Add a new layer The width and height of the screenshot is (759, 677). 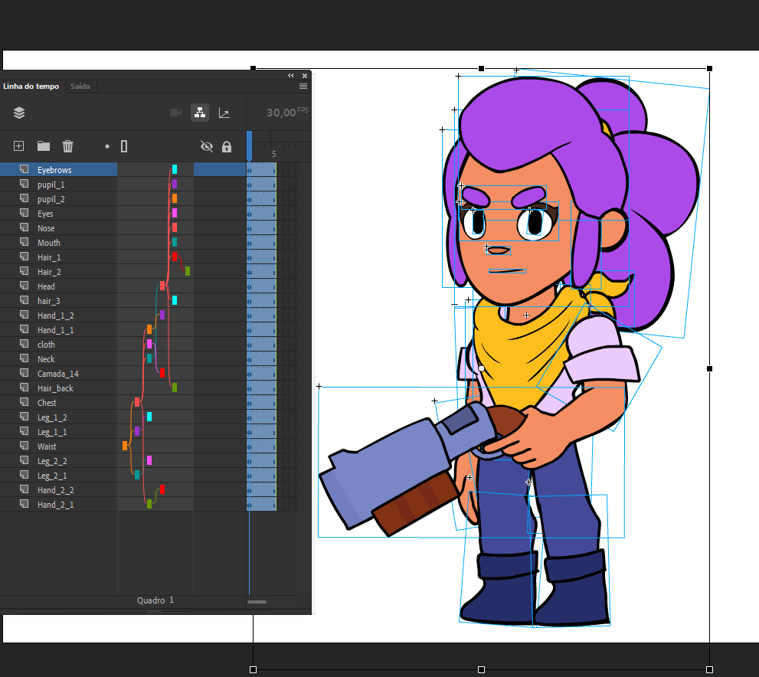point(19,146)
